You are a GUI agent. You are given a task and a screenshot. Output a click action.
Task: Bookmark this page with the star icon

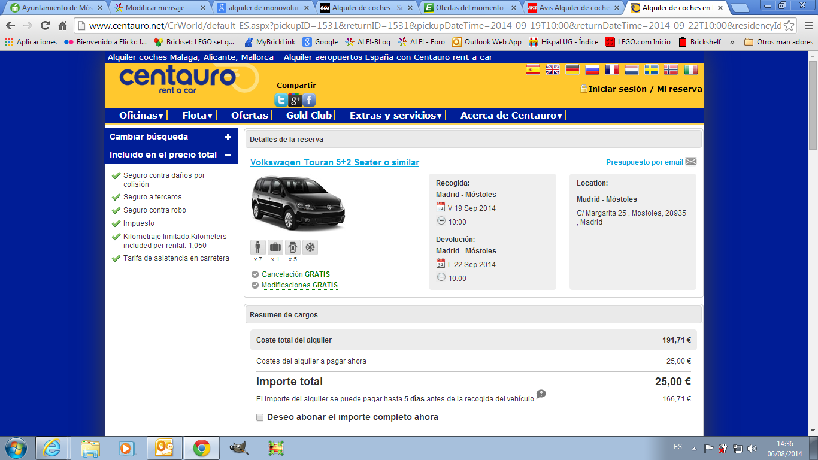click(x=789, y=26)
